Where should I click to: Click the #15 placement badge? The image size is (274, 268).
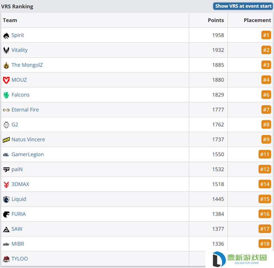(265, 199)
